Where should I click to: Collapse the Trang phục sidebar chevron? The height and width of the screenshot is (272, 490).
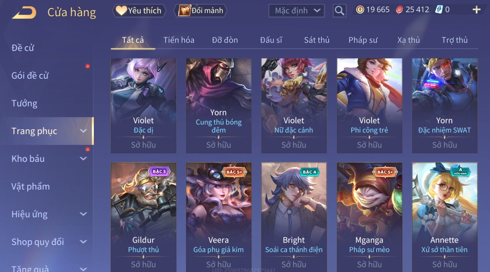(x=83, y=131)
